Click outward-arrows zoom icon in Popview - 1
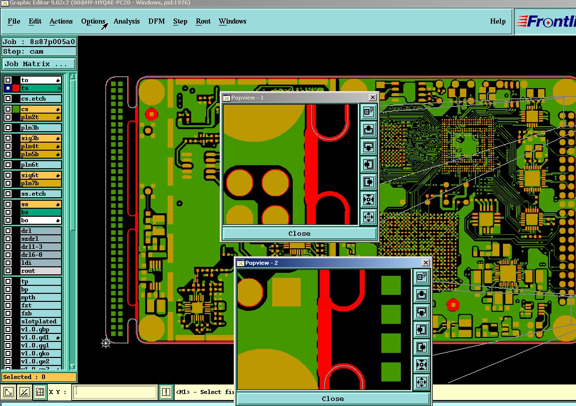Screen dimensions: 576x406 368,217
